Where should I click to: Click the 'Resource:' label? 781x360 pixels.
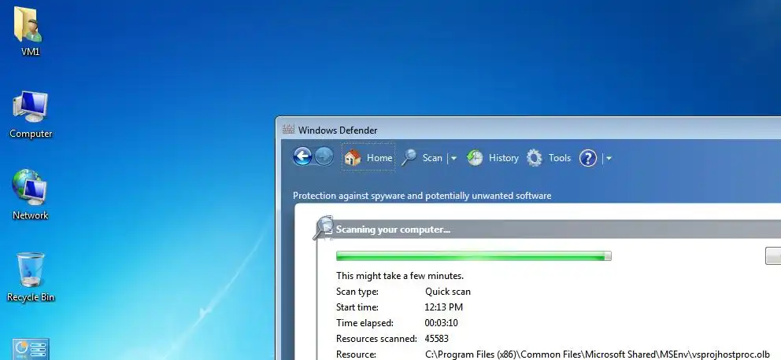pos(356,354)
